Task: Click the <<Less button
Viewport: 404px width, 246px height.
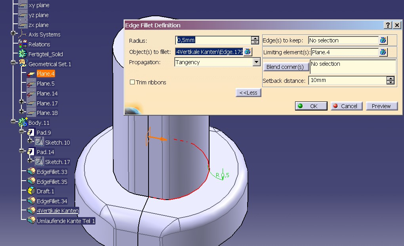Action: [x=248, y=93]
